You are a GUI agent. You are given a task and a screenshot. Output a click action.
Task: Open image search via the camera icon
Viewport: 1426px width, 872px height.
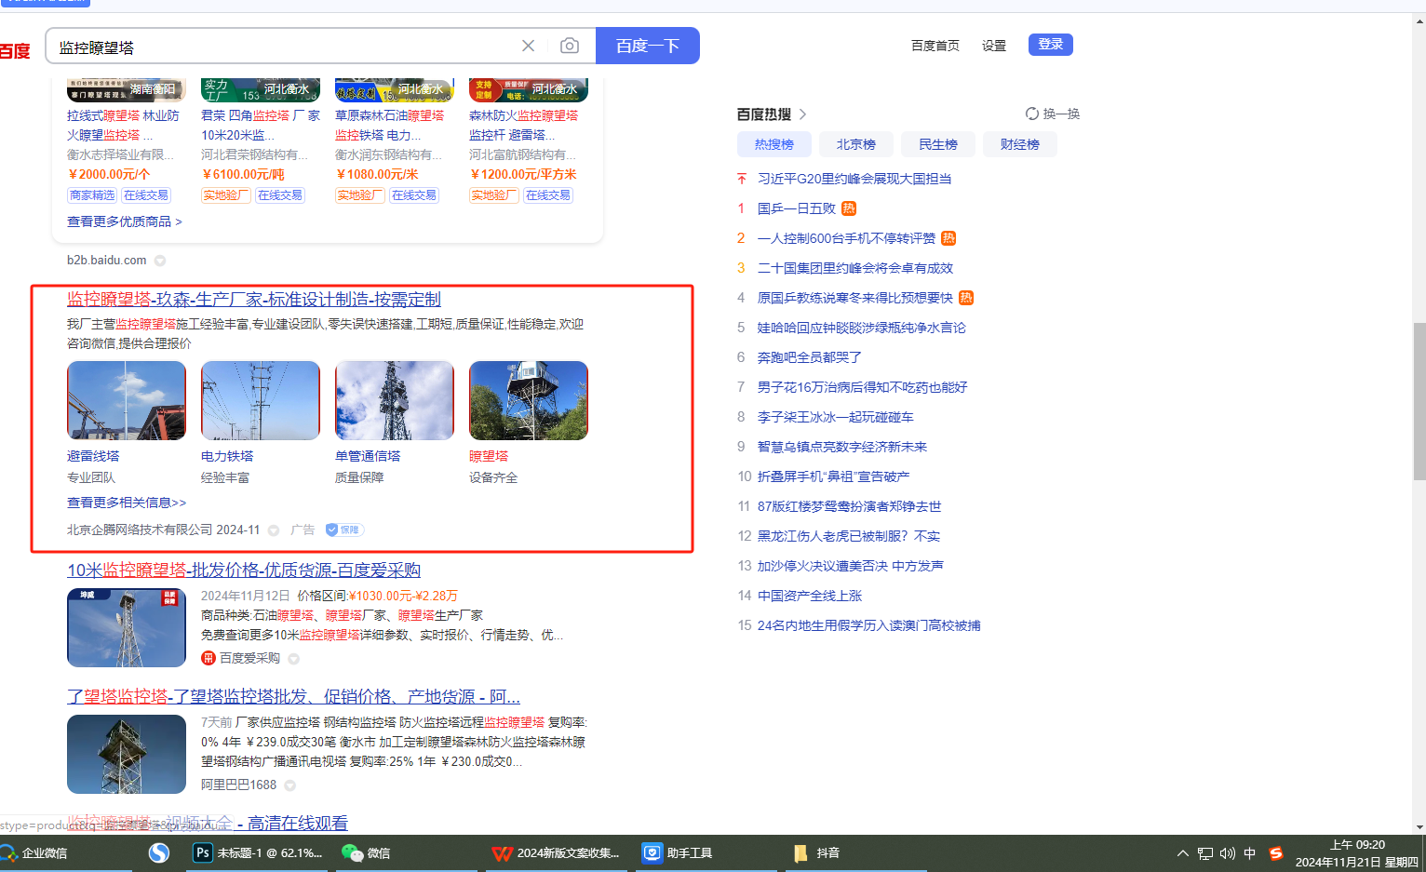point(570,46)
